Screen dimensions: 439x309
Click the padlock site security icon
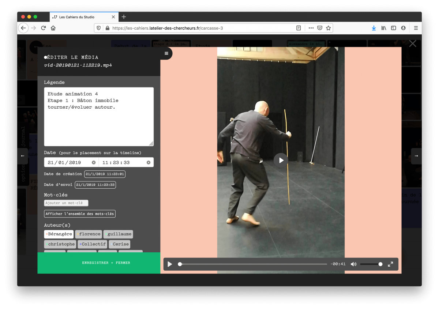click(x=107, y=28)
